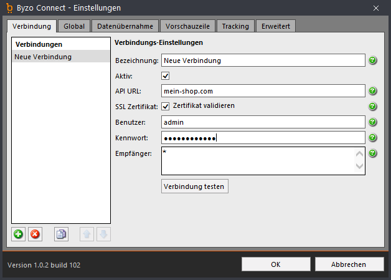
Task: Confirm settings with the OK button
Action: coord(276,264)
